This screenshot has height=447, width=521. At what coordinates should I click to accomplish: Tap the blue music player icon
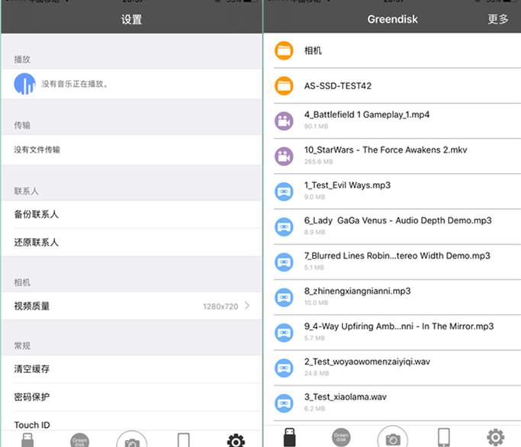[24, 84]
